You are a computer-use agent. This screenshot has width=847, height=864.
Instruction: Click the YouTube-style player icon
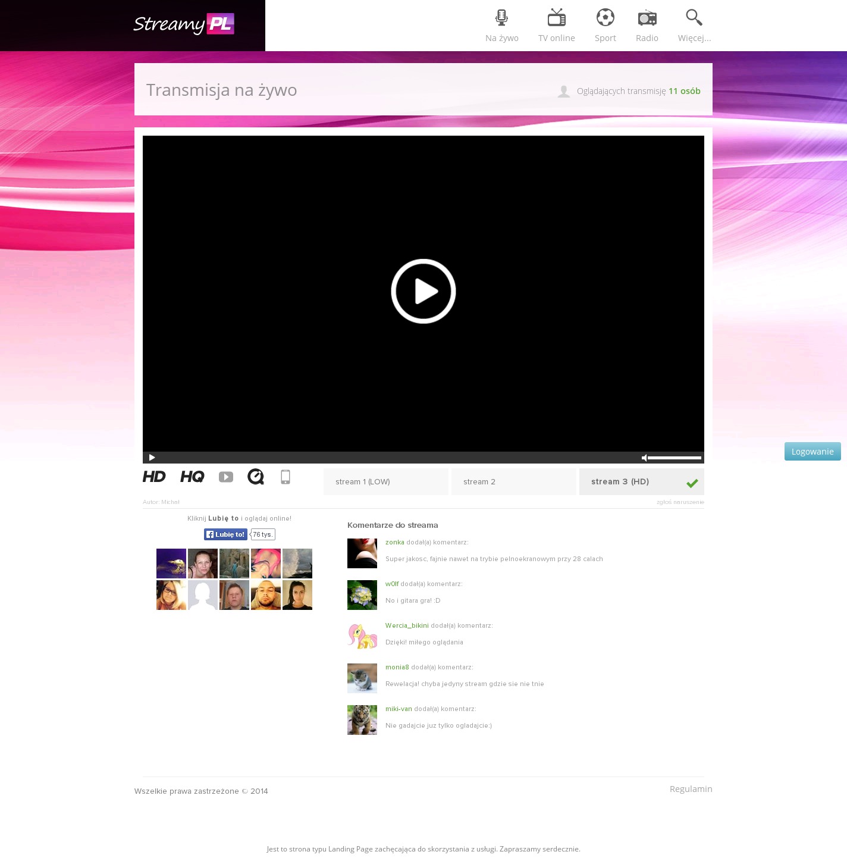pos(226,477)
